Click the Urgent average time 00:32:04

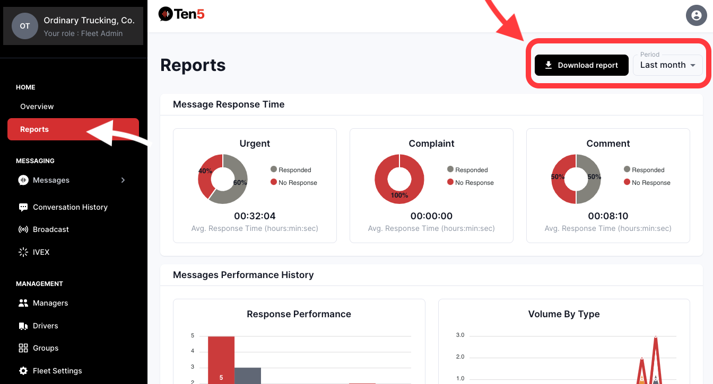click(255, 216)
